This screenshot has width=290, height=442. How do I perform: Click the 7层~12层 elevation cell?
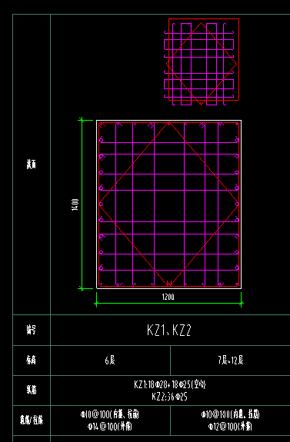[231, 361]
